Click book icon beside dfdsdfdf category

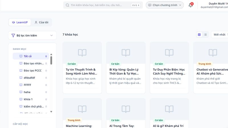[x=21, y=78]
